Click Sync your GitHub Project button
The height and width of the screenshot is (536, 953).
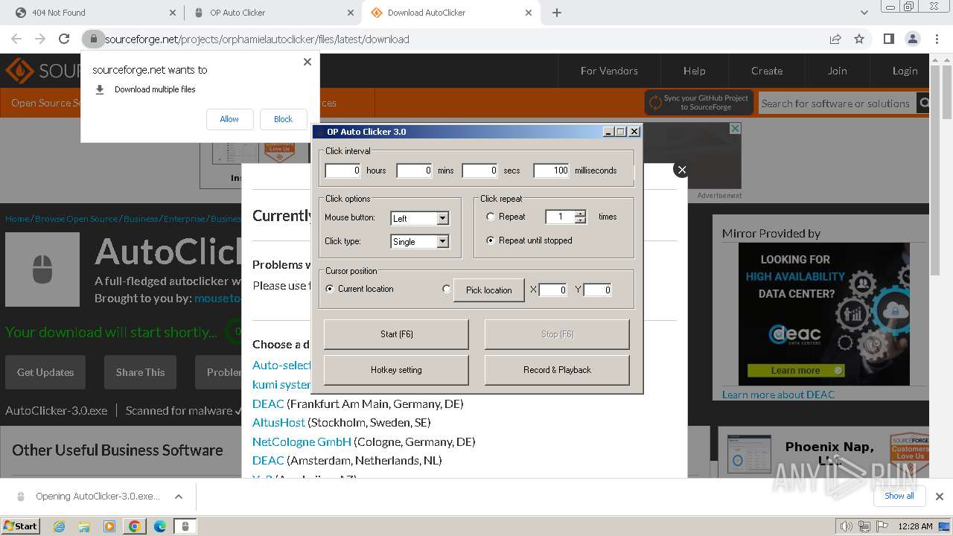click(x=699, y=103)
